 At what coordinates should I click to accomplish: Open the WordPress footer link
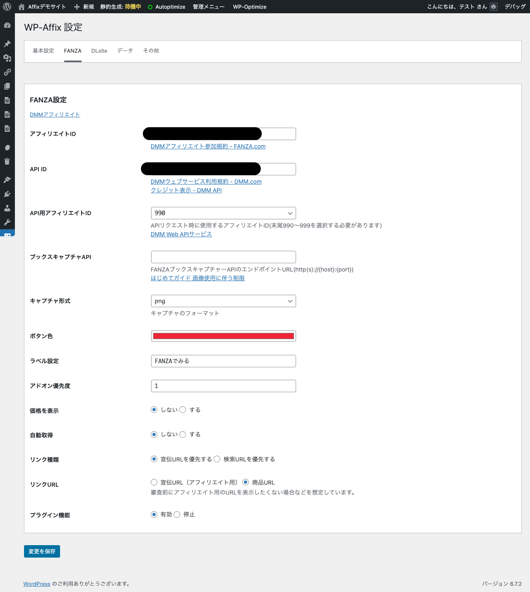click(x=37, y=584)
